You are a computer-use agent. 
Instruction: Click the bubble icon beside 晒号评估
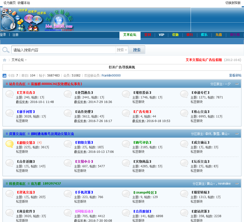[126, 144]
